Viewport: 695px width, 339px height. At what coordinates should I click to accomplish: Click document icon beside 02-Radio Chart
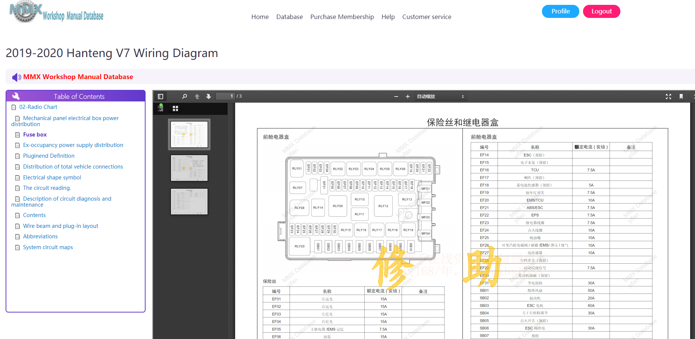14,107
